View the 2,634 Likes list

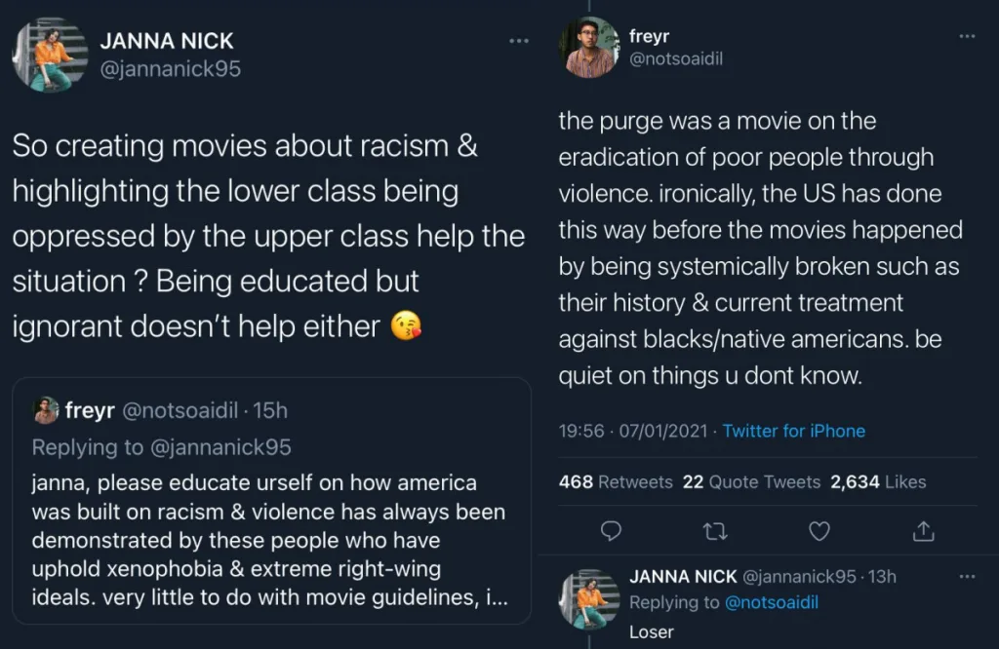point(878,481)
